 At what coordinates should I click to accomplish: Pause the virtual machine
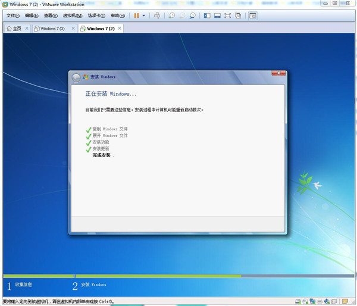pos(136,15)
